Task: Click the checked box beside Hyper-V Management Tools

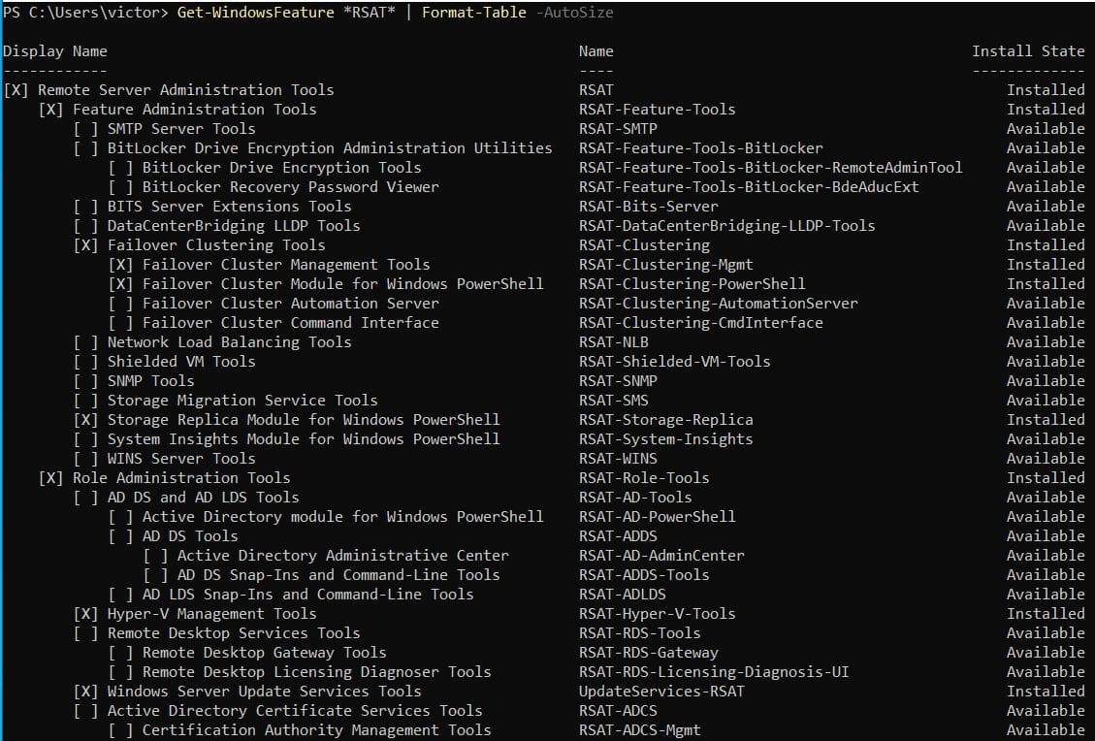Action: click(86, 614)
